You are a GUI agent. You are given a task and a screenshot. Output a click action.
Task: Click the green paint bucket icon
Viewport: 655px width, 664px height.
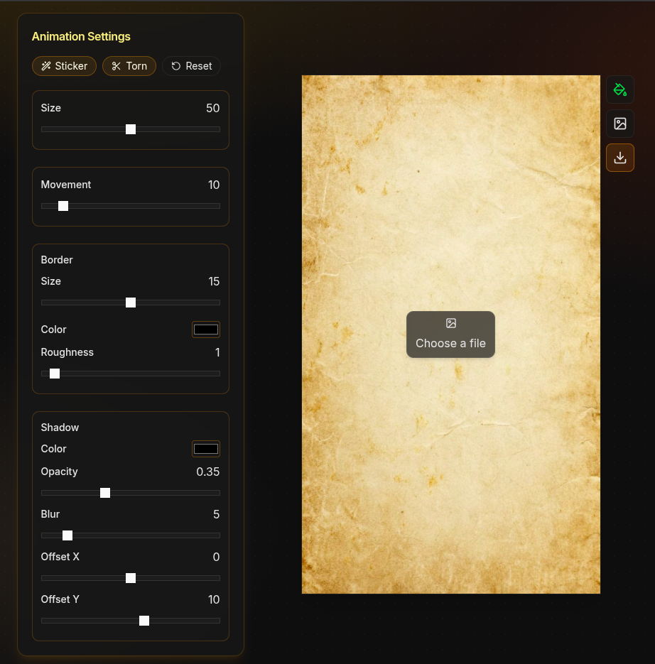[x=620, y=89]
